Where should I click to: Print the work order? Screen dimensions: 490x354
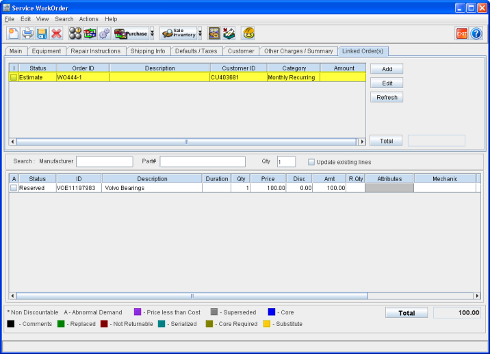(27, 33)
